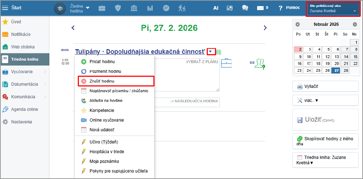Image resolution: width=363 pixels, height=179 pixels.
Task: Open Pomoc help
Action: coord(289,8)
